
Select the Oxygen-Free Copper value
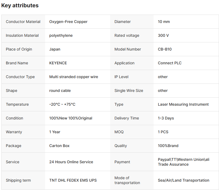68,22
